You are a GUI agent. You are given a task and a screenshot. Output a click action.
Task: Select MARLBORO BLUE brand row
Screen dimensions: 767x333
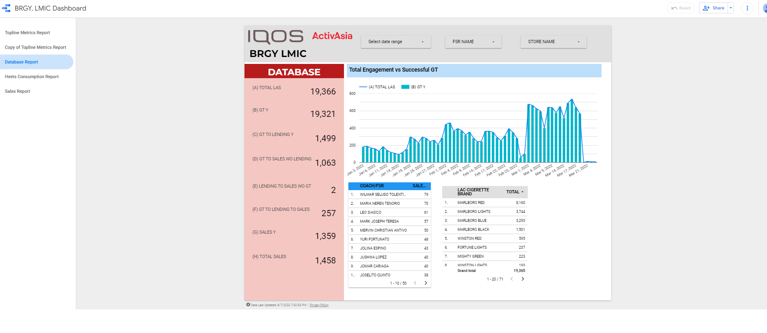[485, 221]
